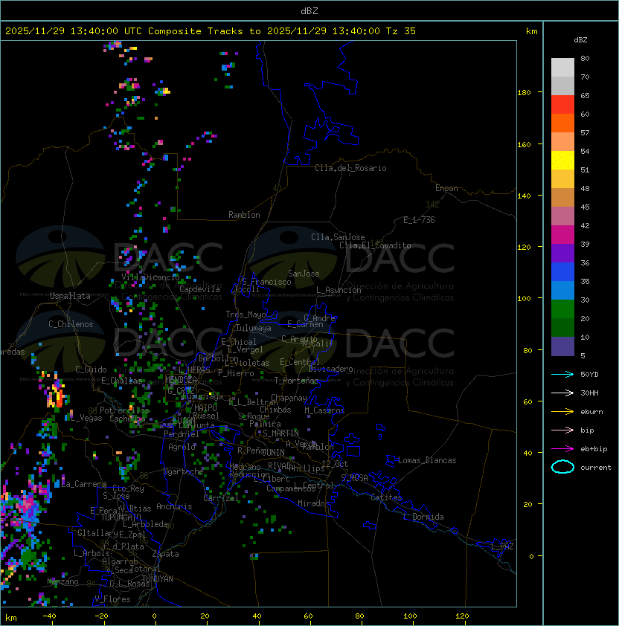Select the light gray swatch between 80 and 70
619x626 pixels.
click(562, 68)
